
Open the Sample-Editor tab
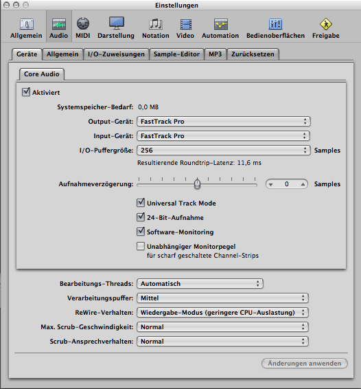click(176, 54)
